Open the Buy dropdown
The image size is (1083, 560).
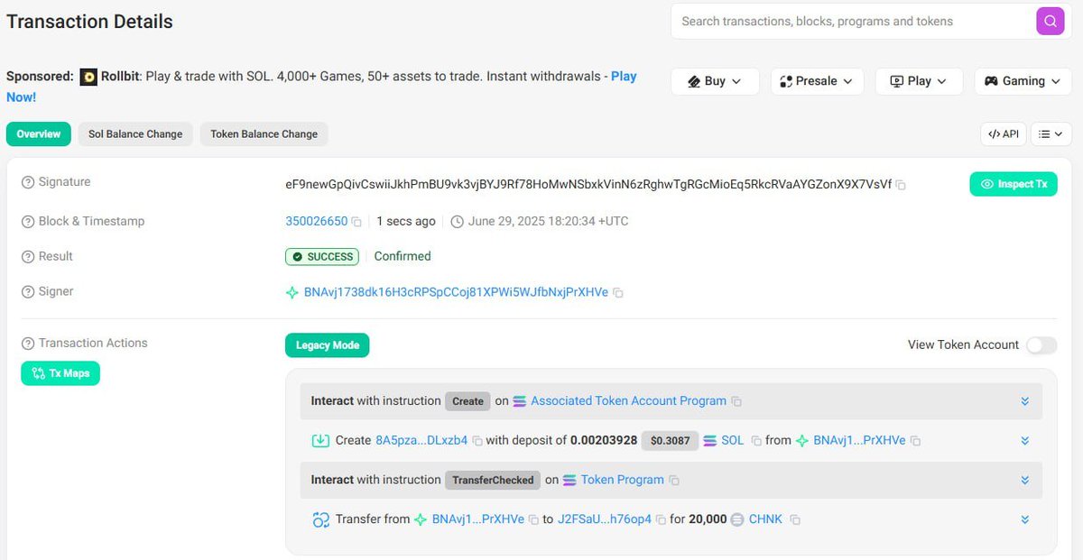715,81
